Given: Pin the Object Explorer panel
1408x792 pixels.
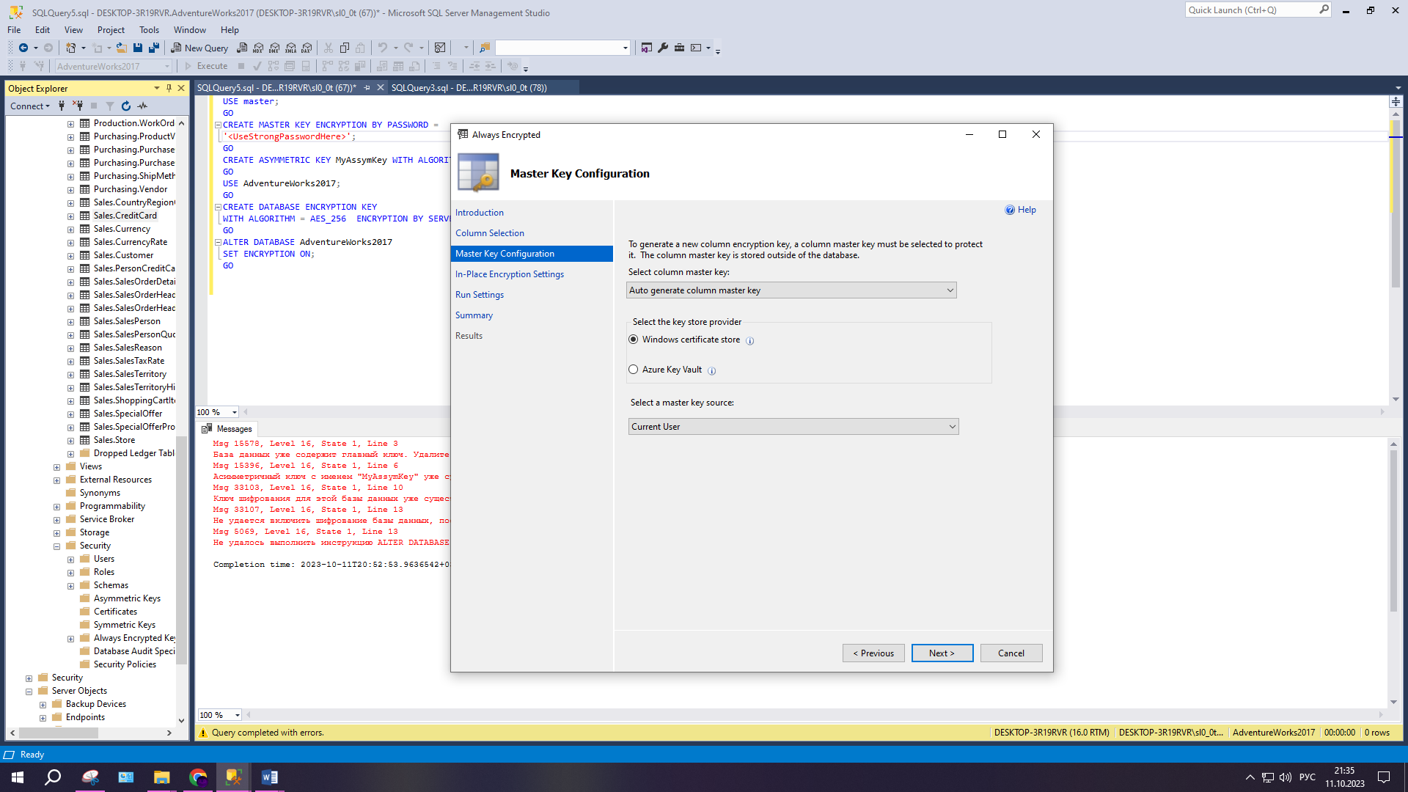Looking at the screenshot, I should [x=169, y=88].
